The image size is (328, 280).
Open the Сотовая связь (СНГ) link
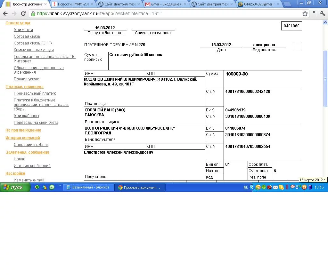point(33,43)
